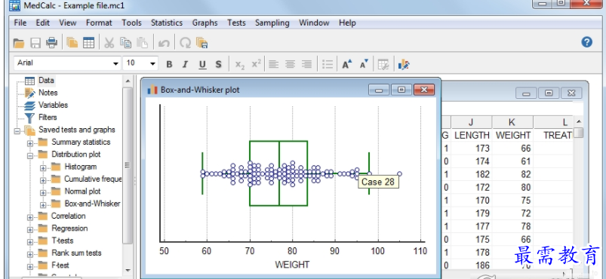Select the Box-and-Whisker tree folder
Screen dimensions: 606x279
(92, 204)
